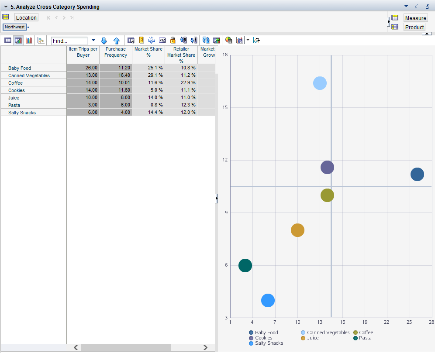435x353 pixels.
Task: Click the last page navigation arrow
Action: pyautogui.click(x=72, y=18)
